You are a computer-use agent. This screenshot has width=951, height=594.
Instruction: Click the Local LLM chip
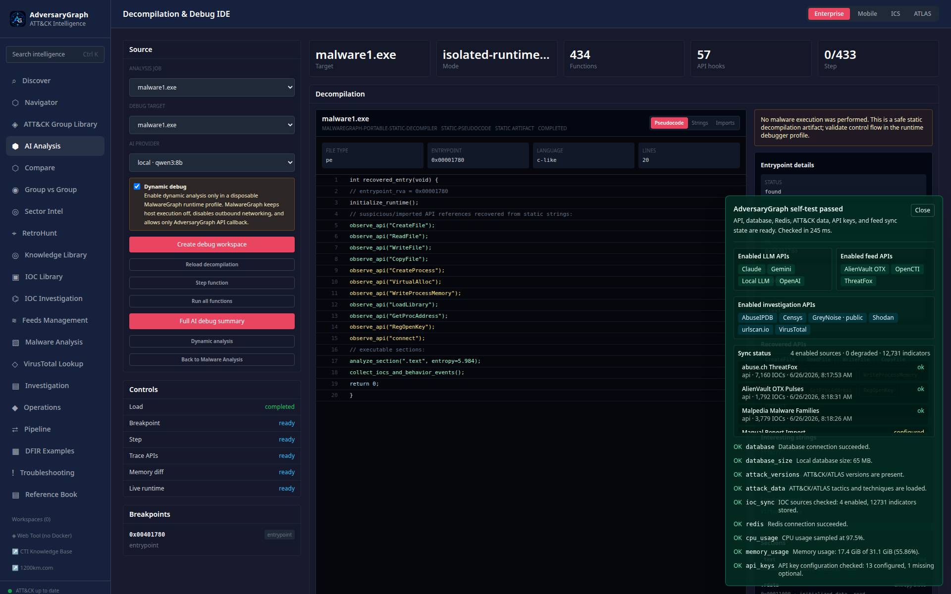(755, 281)
